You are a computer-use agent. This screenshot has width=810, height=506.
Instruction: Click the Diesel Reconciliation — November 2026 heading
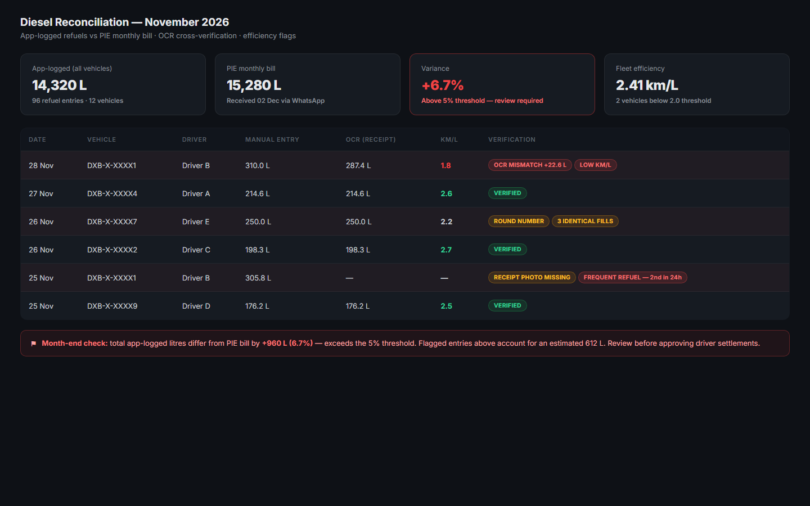(125, 22)
